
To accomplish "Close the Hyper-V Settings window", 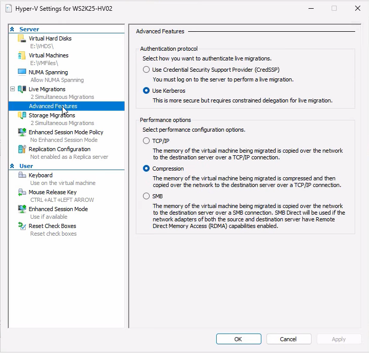I will tap(358, 9).
